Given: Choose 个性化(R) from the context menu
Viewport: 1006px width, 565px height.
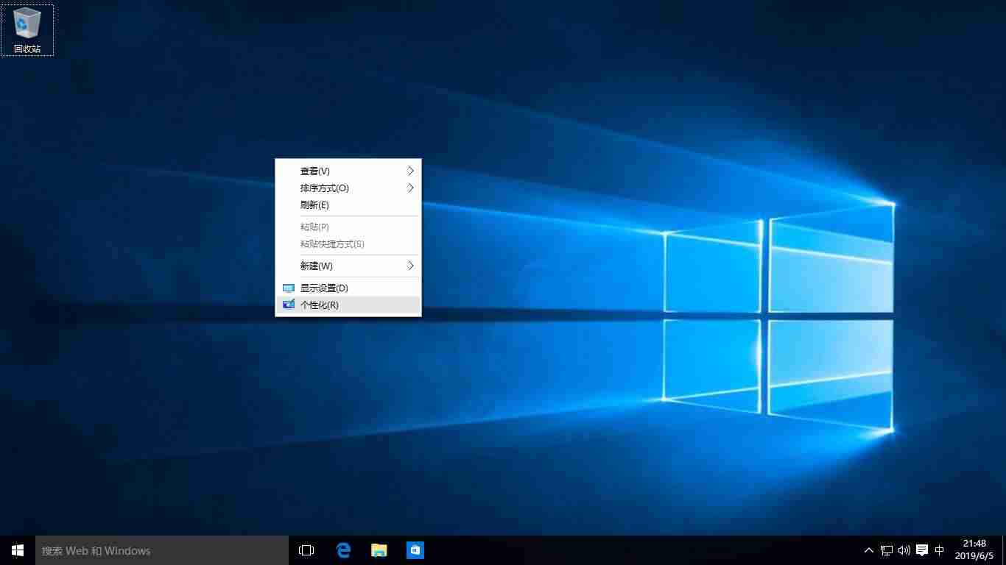Looking at the screenshot, I should point(348,305).
